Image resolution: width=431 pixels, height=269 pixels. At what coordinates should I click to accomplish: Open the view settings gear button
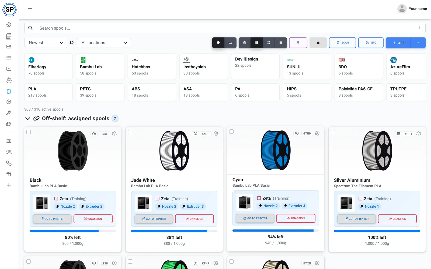[x=318, y=43]
